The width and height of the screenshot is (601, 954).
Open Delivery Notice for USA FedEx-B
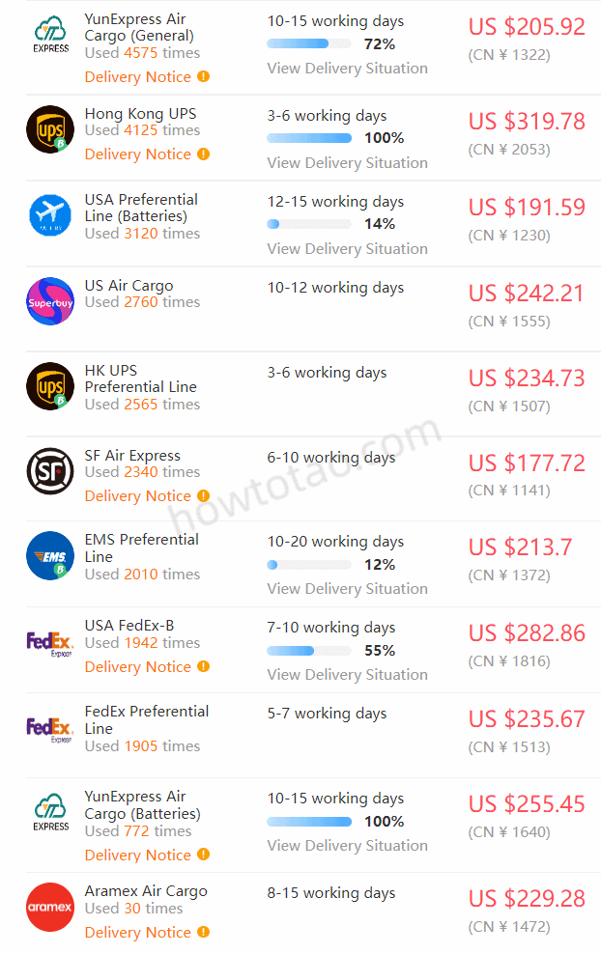(x=137, y=667)
